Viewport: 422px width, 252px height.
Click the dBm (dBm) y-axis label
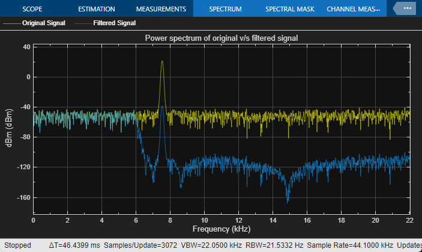point(9,128)
